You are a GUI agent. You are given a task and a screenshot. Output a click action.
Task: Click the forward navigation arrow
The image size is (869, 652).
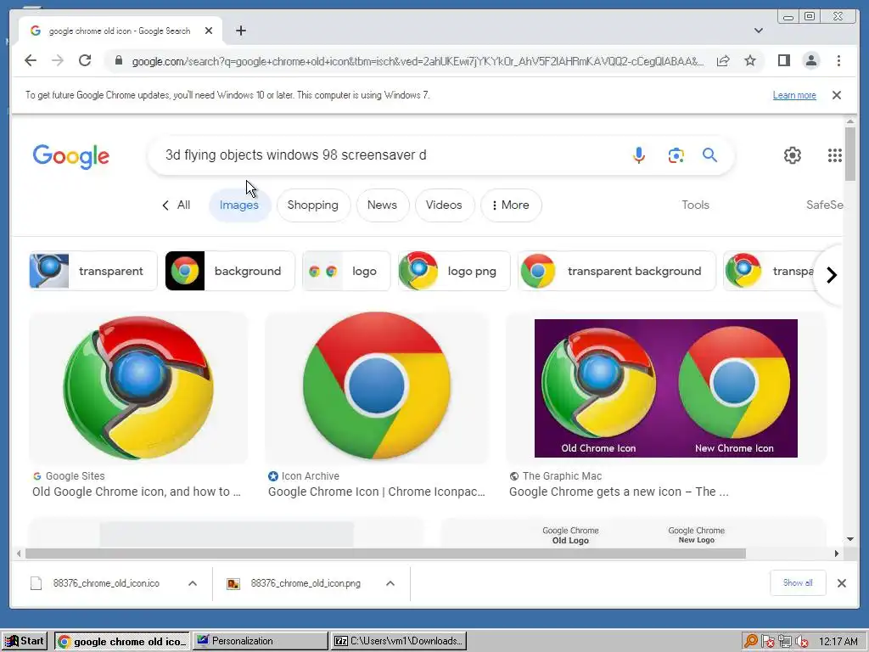coord(58,60)
